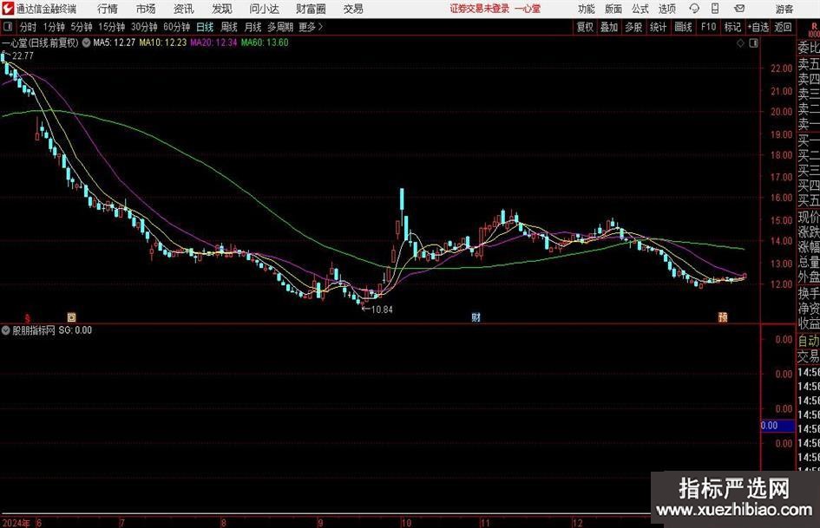The image size is (820, 528).
Task: Click the mobile phone icon
Action: (x=715, y=9)
